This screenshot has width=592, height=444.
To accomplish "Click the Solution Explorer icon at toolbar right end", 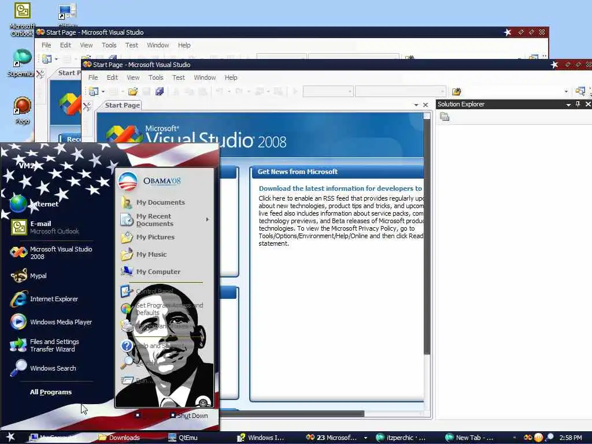I will tap(580, 91).
